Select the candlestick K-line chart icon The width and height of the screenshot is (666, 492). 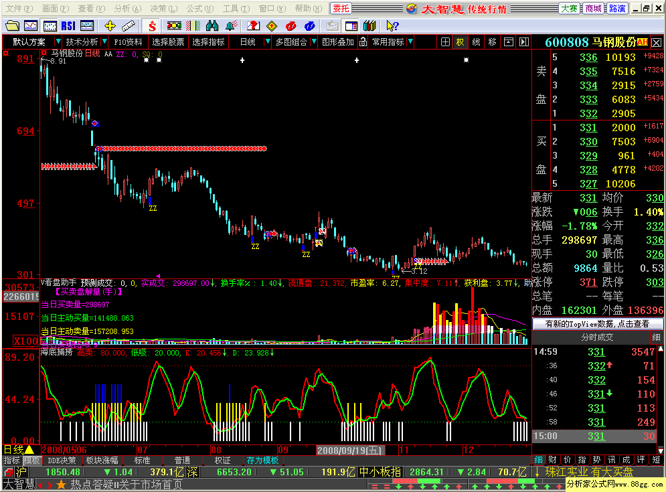coord(50,26)
